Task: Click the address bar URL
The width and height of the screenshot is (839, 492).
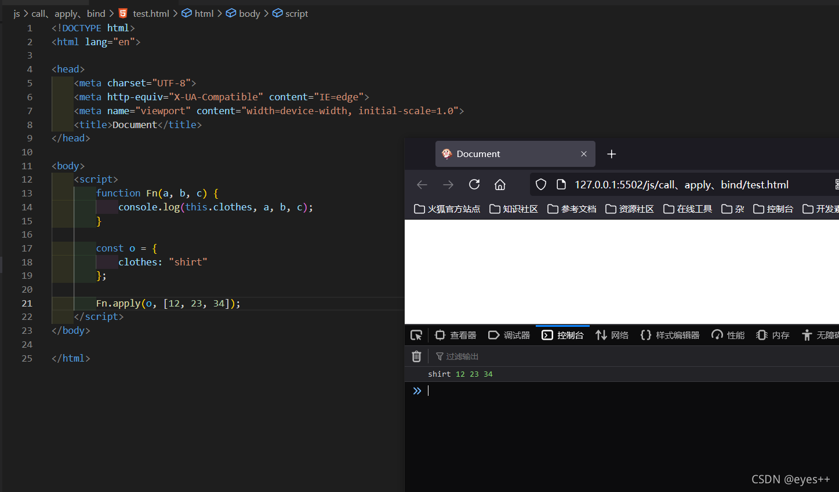Action: coord(681,185)
